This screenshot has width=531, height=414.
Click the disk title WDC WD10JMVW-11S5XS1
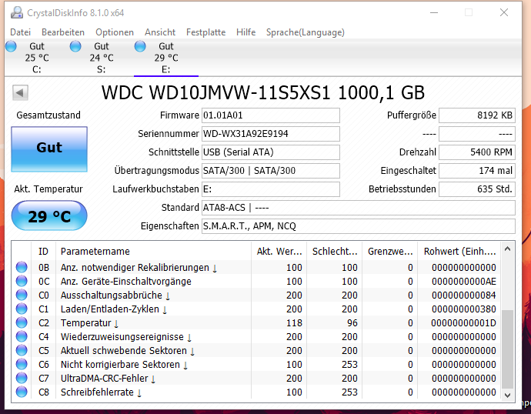(262, 92)
